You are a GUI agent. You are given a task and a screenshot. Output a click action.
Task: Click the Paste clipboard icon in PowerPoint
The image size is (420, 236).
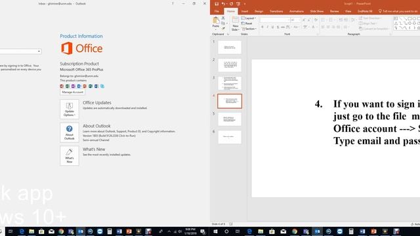216,20
